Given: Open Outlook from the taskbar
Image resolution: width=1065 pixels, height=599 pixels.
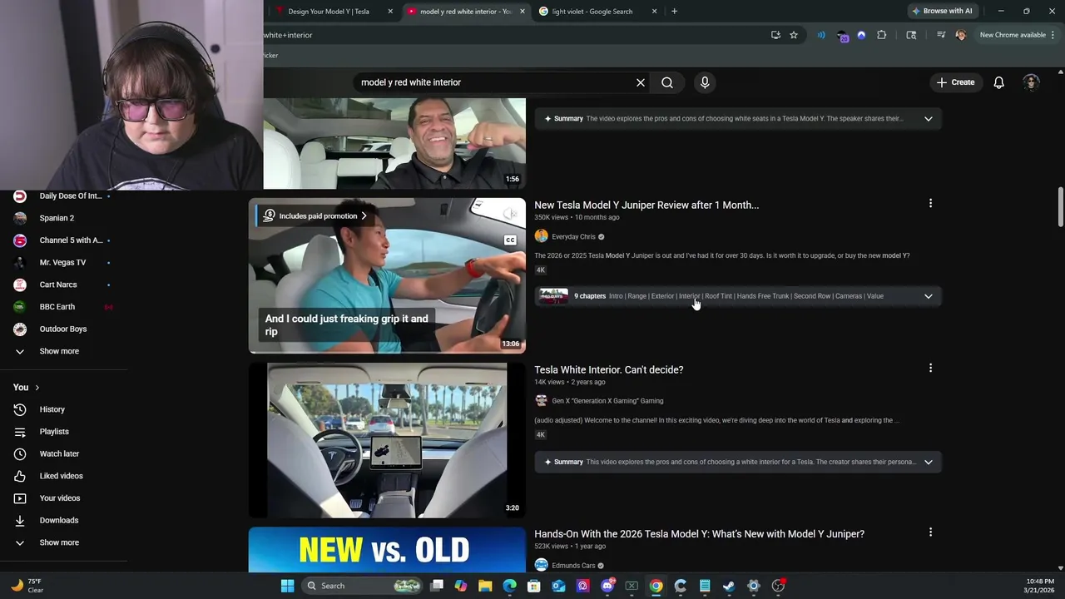Looking at the screenshot, I should pos(558,586).
